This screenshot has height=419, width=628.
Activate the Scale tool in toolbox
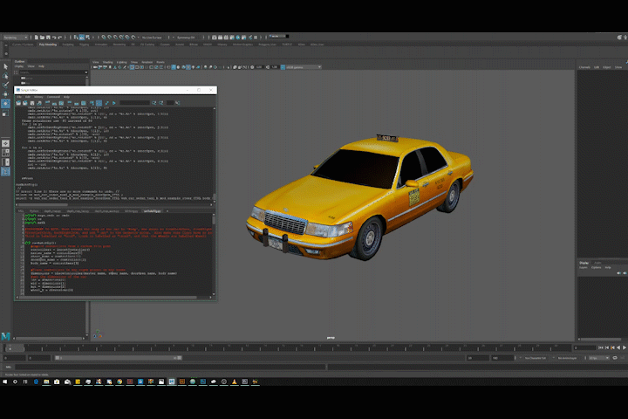pos(5,113)
